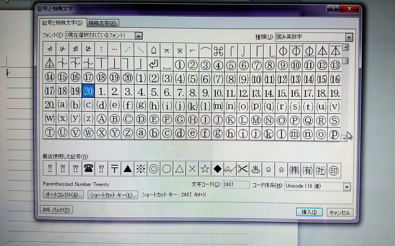Select the parenthesized 株 recent symbol

tap(294, 170)
